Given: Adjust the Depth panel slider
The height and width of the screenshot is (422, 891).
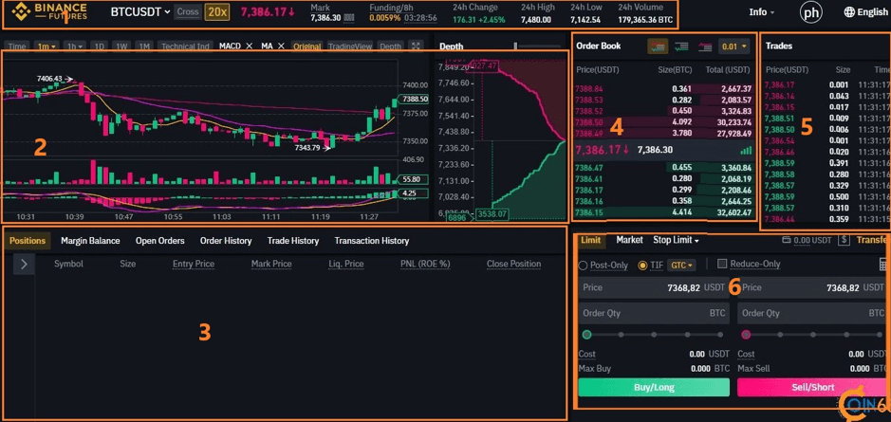Looking at the screenshot, I should (x=516, y=46).
